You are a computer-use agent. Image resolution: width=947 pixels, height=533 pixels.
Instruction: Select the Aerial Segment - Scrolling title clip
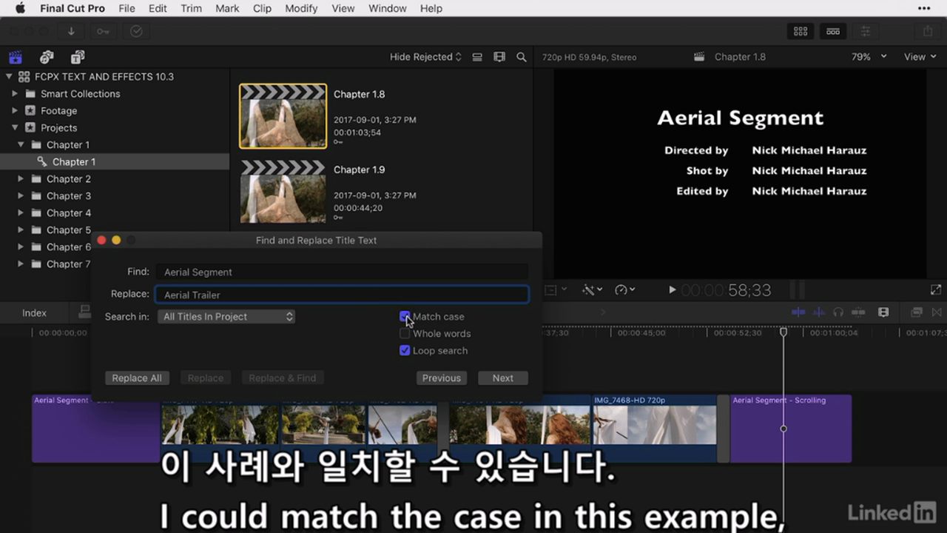(791, 429)
